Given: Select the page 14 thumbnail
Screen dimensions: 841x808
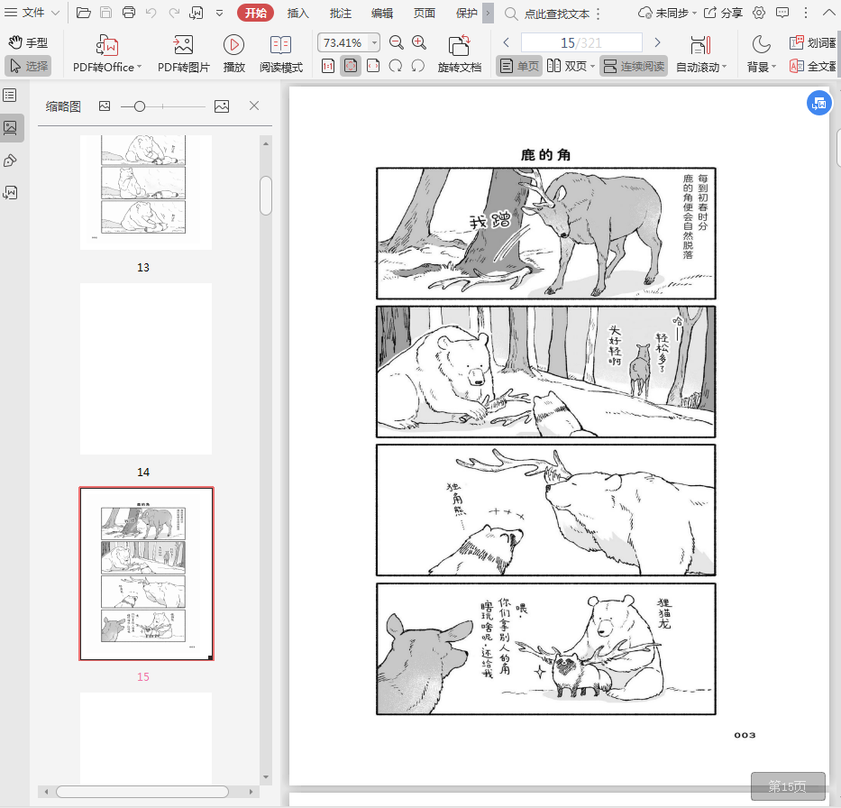Looking at the screenshot, I should click(x=146, y=369).
